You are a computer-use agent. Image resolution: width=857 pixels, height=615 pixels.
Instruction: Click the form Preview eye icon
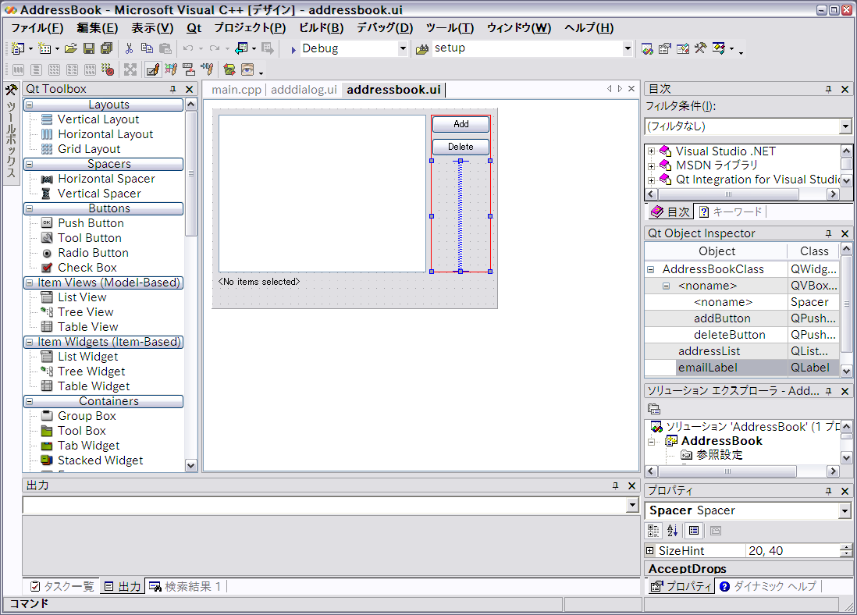pyautogui.click(x=247, y=69)
